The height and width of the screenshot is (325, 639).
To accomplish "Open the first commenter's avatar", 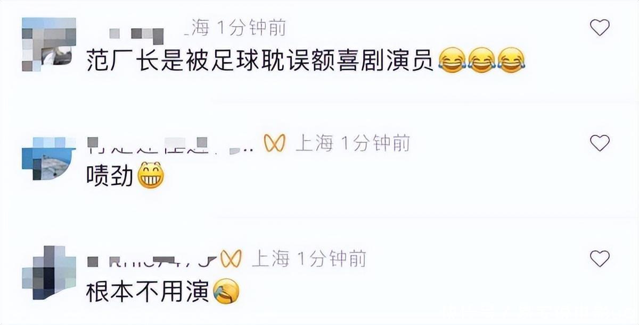I will (49, 45).
